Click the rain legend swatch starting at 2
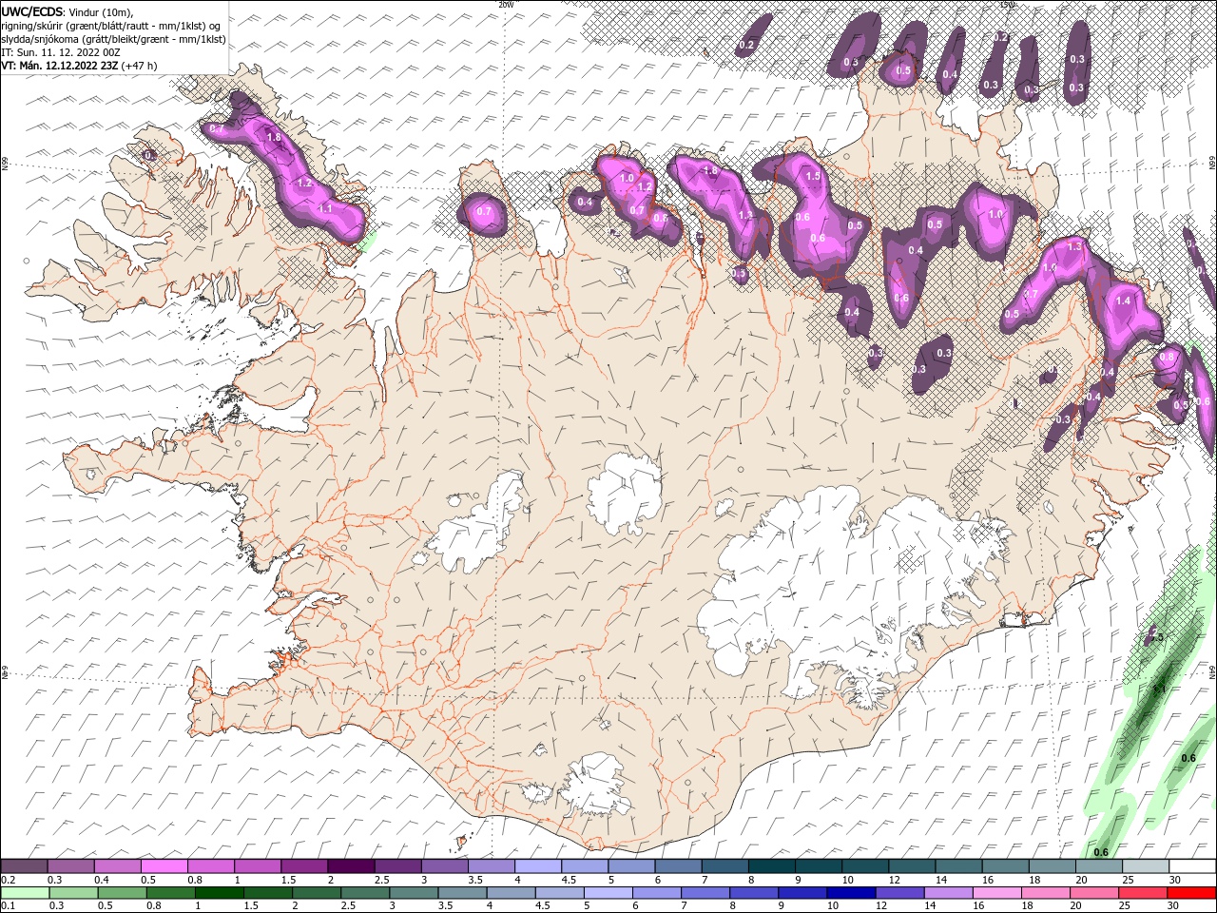The height and width of the screenshot is (913, 1217). (316, 892)
